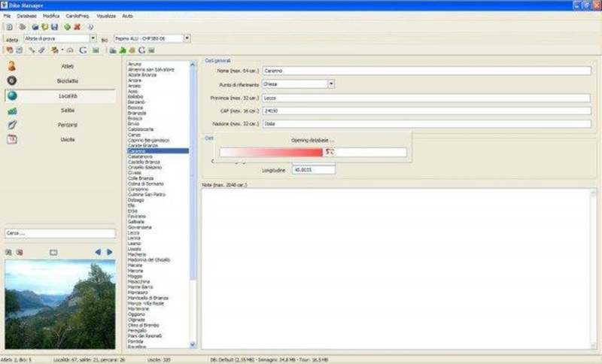Screen dimensions: 602x364
Task: Show the previous photo with the left arrow
Action: pos(98,252)
